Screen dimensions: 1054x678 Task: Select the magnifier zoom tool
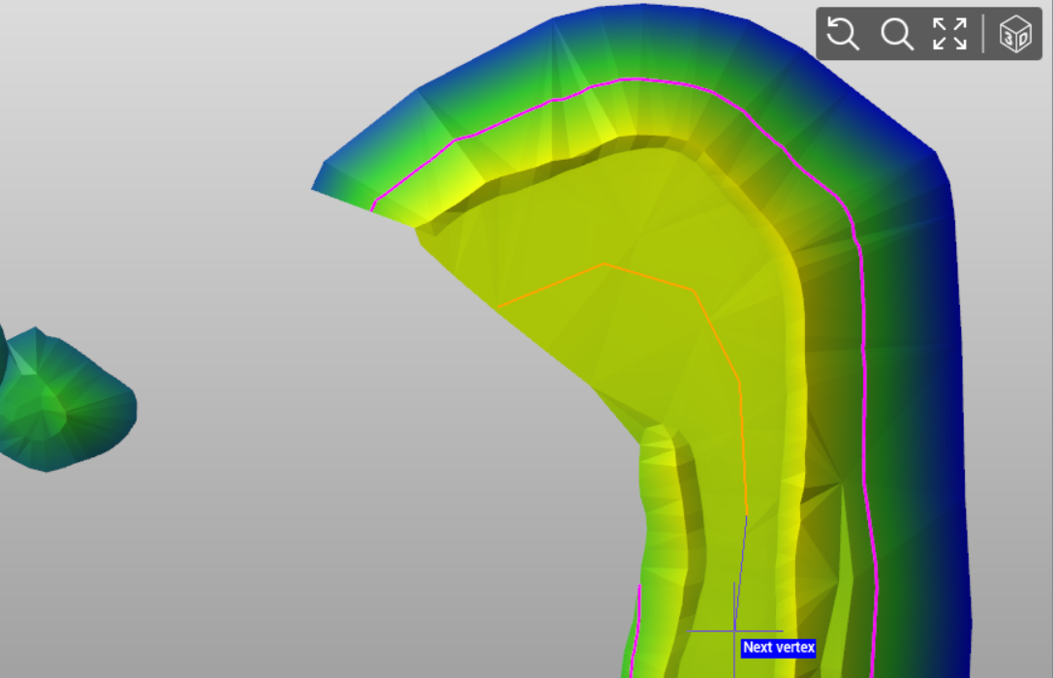(x=897, y=34)
